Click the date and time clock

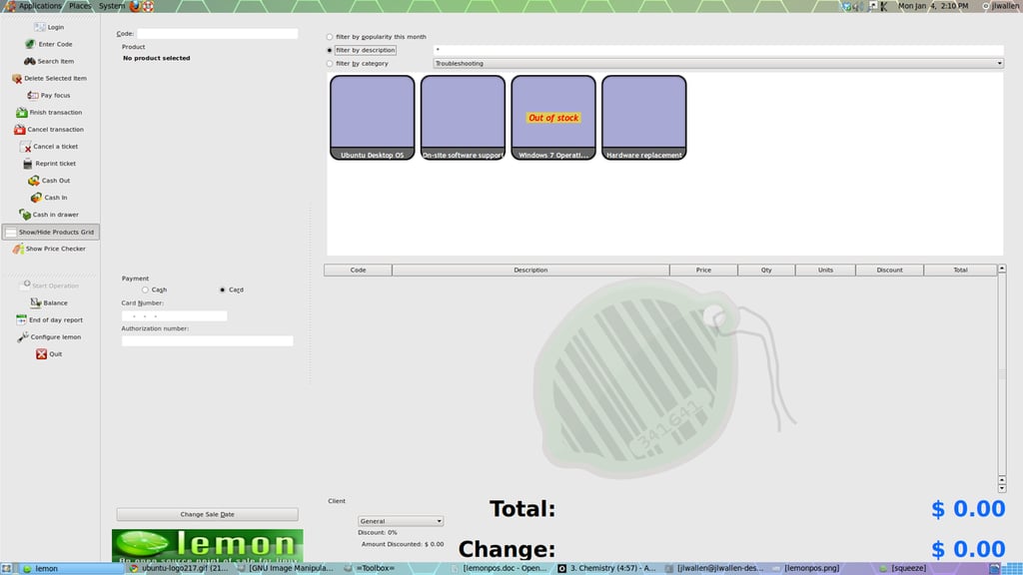click(933, 6)
